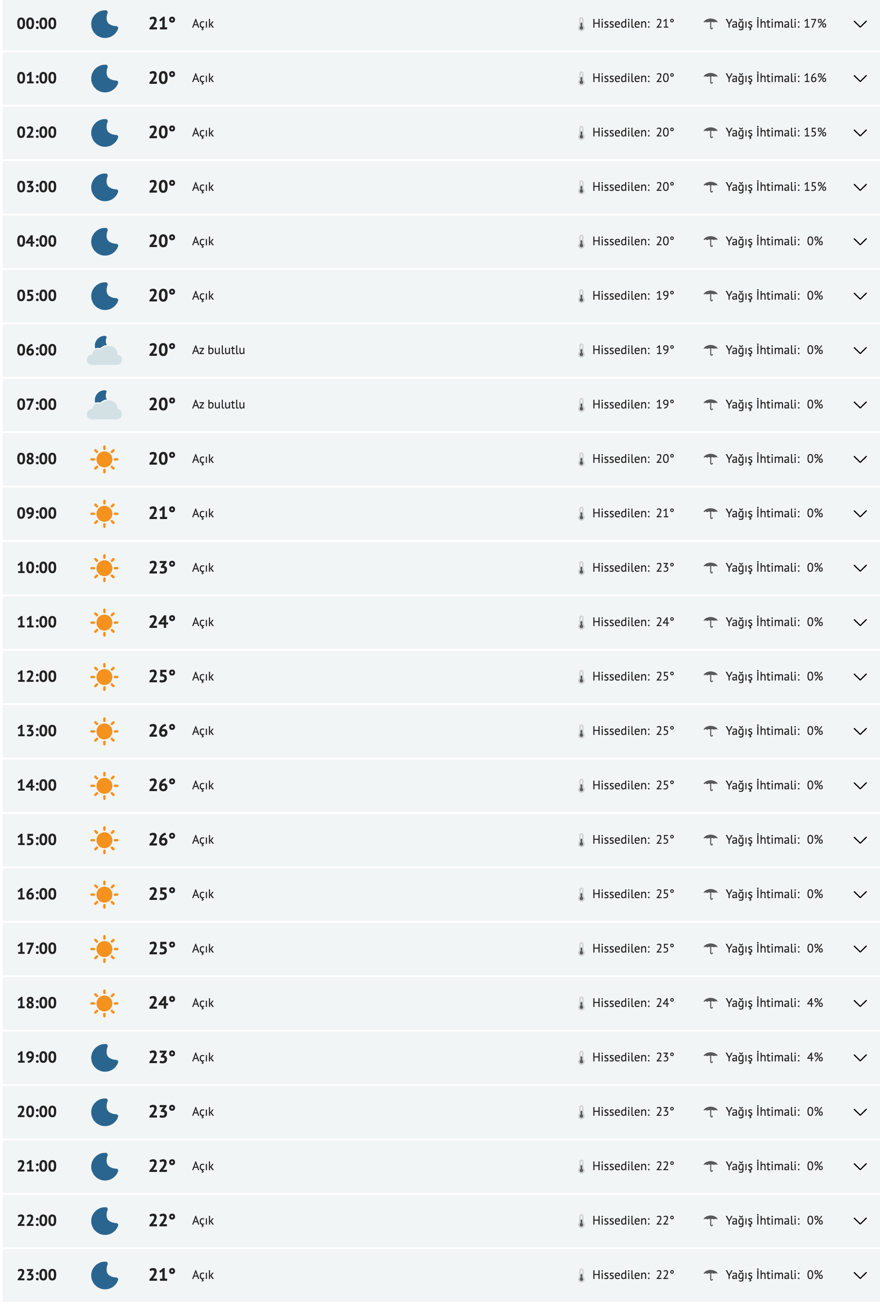This screenshot has width=880, height=1304.
Task: Click the sun icon at 14:00
Action: point(104,785)
